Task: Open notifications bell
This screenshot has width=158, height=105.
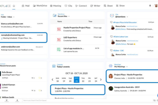Action: pyautogui.click(x=150, y=6)
